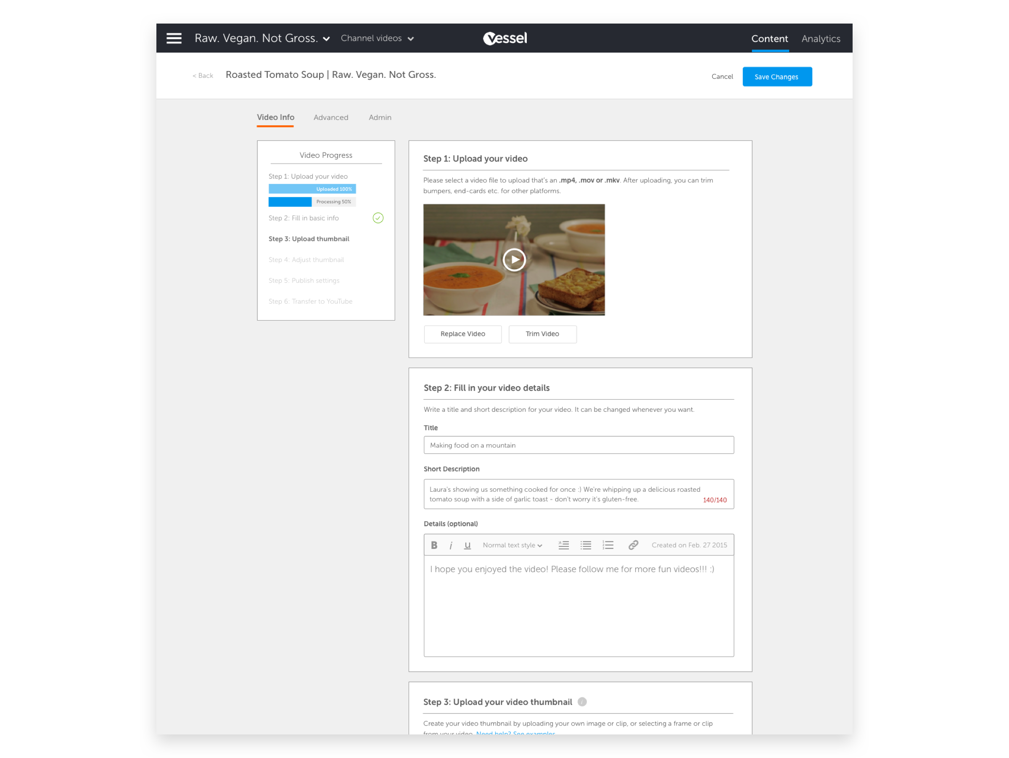Switch to the Analytics tab
The width and height of the screenshot is (1009, 758).
pos(821,39)
